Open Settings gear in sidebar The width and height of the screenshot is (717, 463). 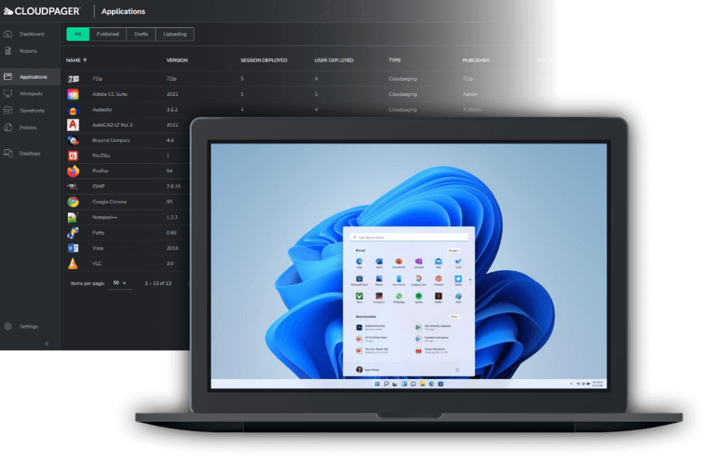8,326
